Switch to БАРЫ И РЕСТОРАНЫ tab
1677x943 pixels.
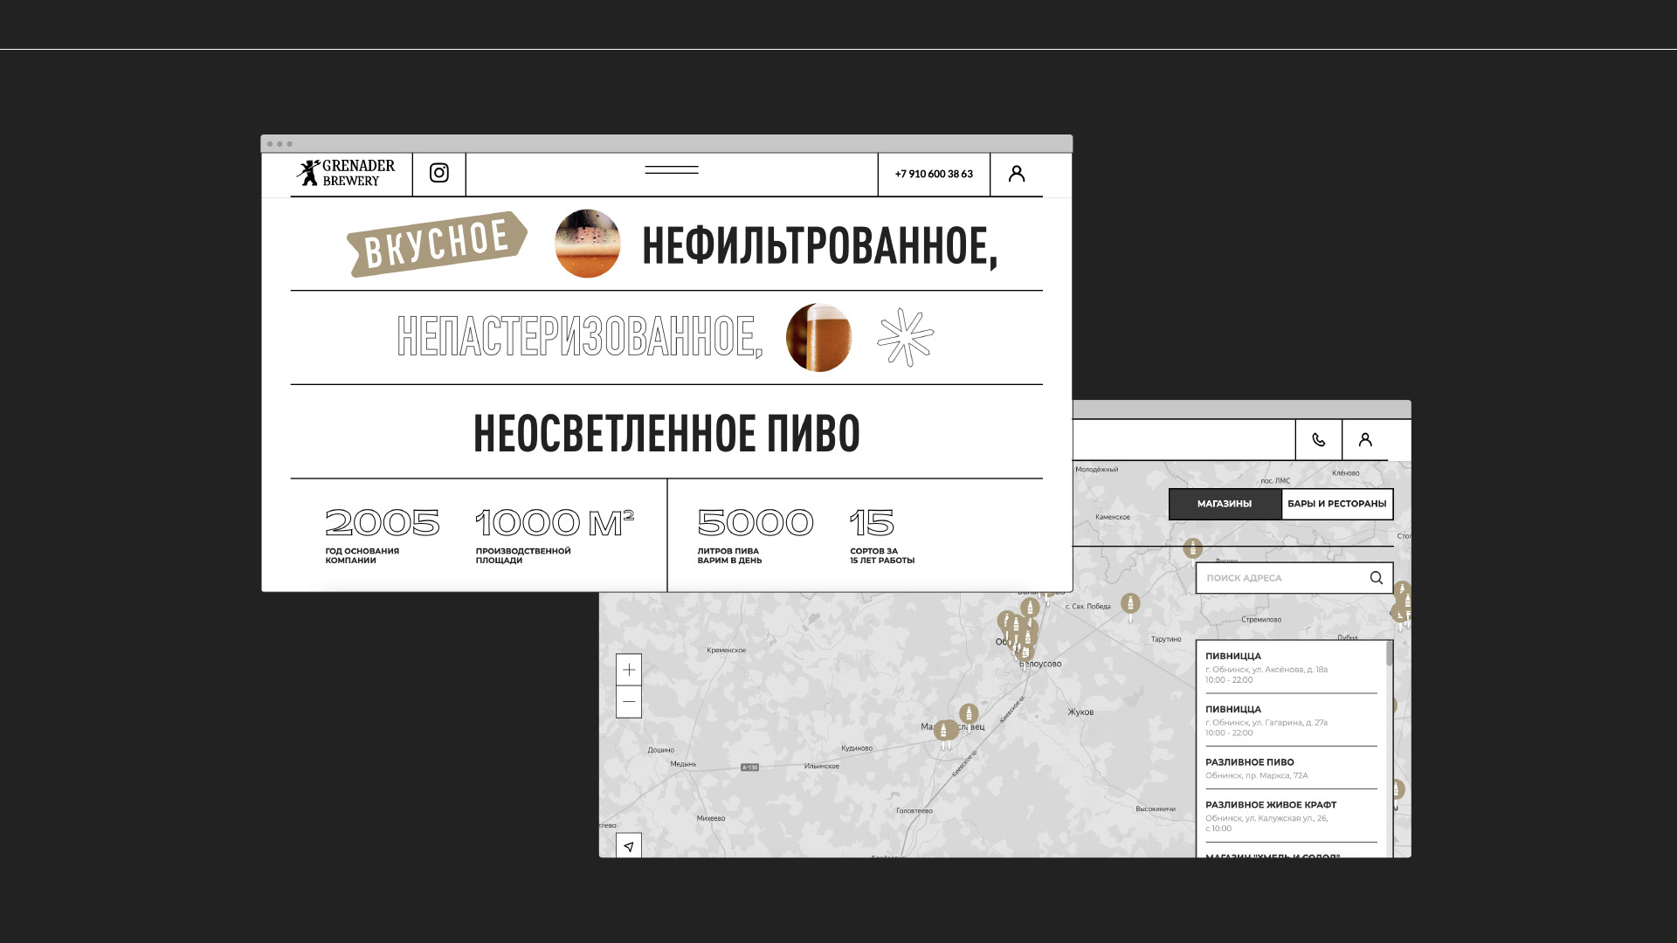coord(1336,504)
